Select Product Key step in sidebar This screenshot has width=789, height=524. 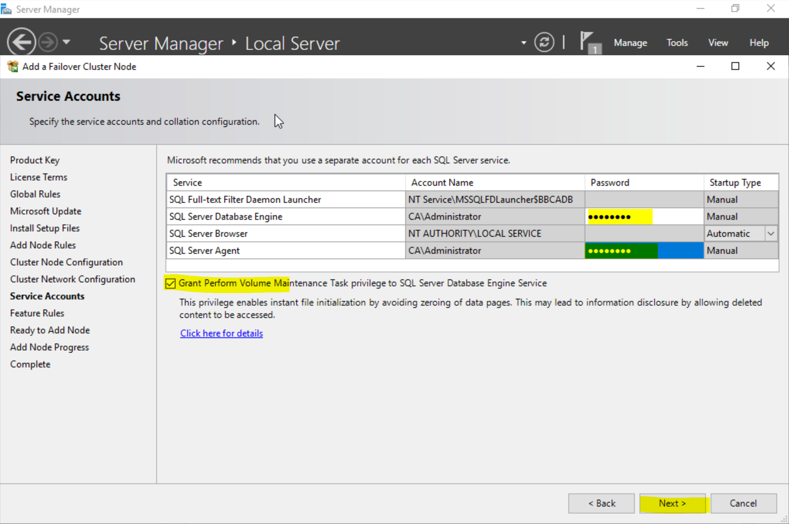tap(35, 160)
